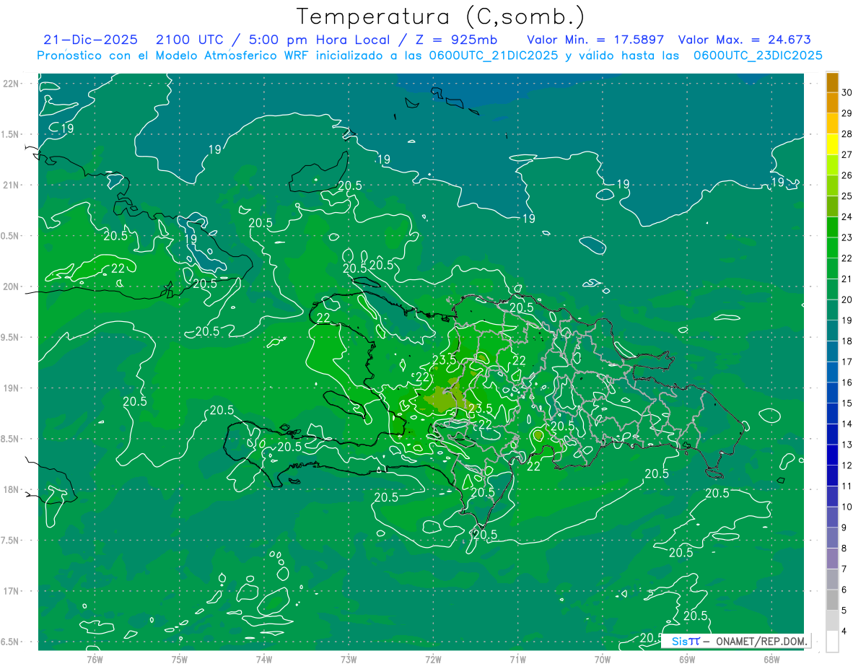Click the '22N' latitude label
The image size is (866, 669).
pyautogui.click(x=9, y=83)
